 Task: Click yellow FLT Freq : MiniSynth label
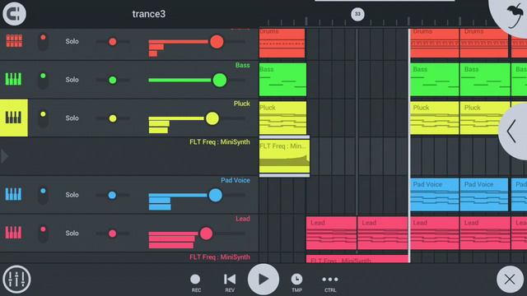tap(220, 142)
